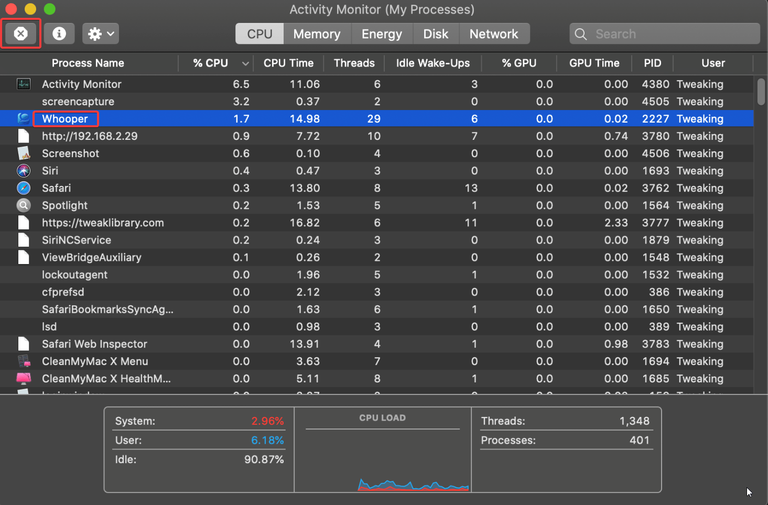Click the vertical scrollbar thumb in process list

(x=761, y=92)
